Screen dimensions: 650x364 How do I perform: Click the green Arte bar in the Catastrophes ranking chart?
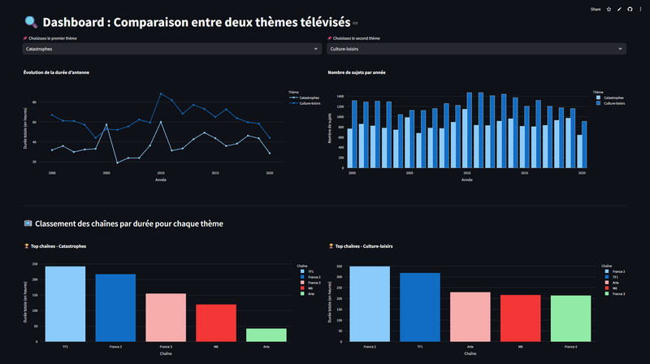pos(266,335)
